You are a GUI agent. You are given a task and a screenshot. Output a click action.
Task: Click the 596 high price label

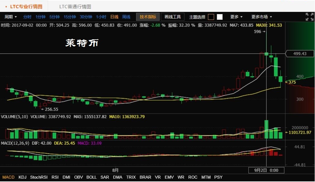(260, 31)
